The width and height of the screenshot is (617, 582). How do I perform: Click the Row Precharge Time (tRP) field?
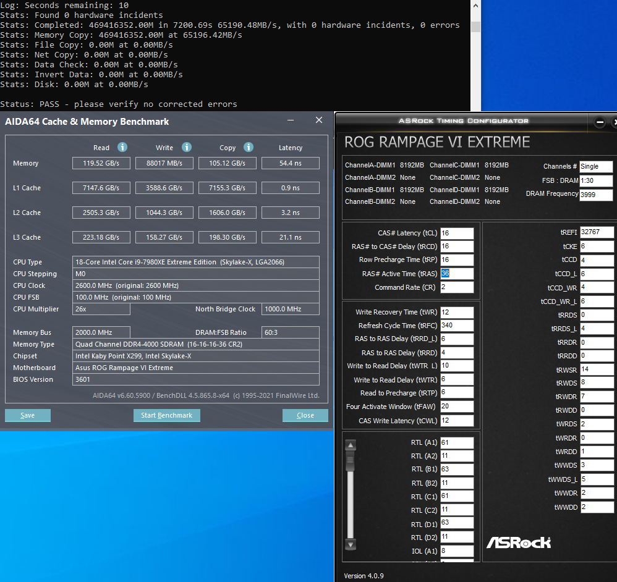click(457, 260)
